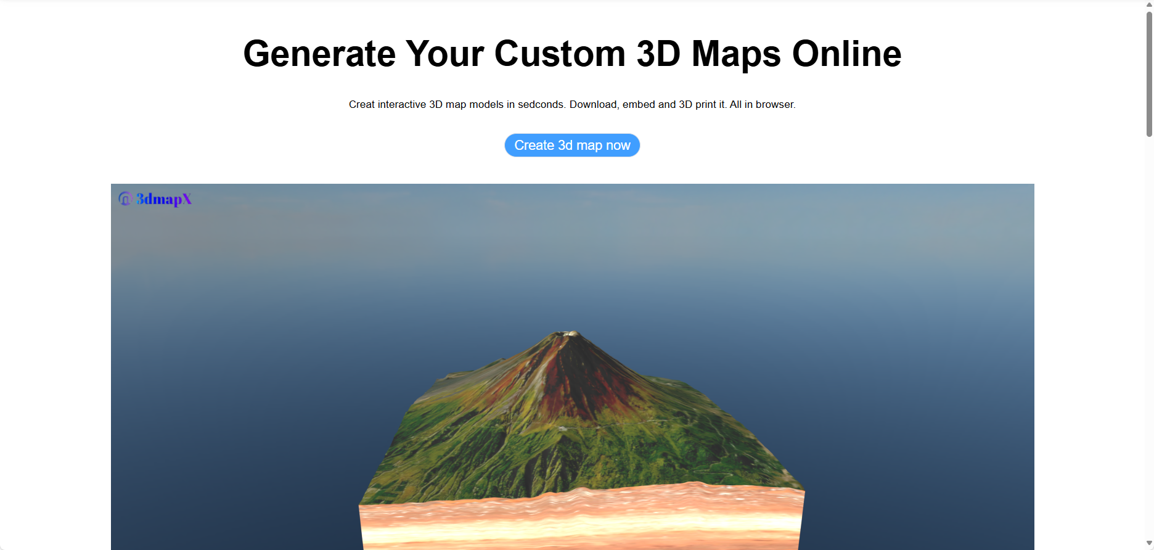Click the 'Generate Your Custom 3D Maps Online' heading
Screen dimensions: 1154x550
click(572, 54)
